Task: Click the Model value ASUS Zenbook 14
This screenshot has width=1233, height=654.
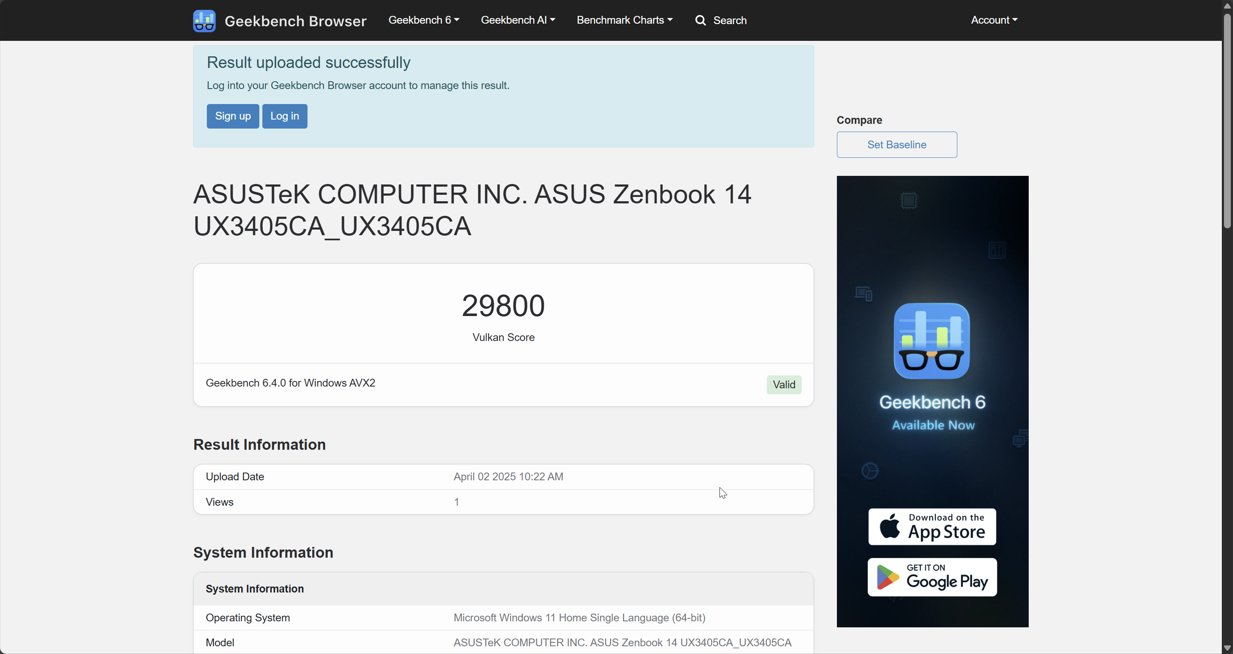Action: 622,642
